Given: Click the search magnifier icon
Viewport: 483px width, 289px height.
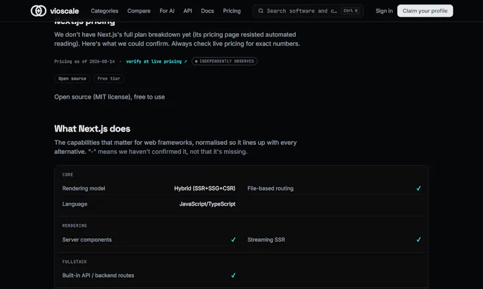Looking at the screenshot, I should click(x=261, y=11).
